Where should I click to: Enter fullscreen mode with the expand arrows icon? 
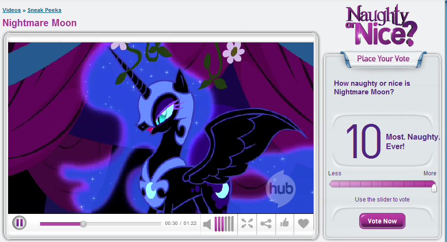(247, 223)
